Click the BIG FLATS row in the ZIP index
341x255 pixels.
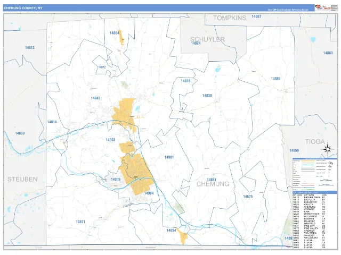click(309, 200)
